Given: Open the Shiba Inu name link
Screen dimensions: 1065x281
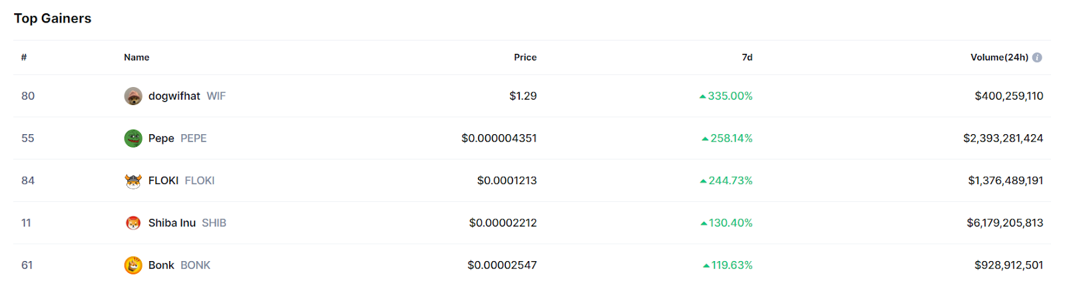Looking at the screenshot, I should coord(172,223).
